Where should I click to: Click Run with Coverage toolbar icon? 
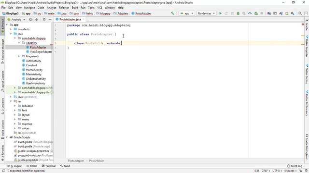[x=244, y=13]
